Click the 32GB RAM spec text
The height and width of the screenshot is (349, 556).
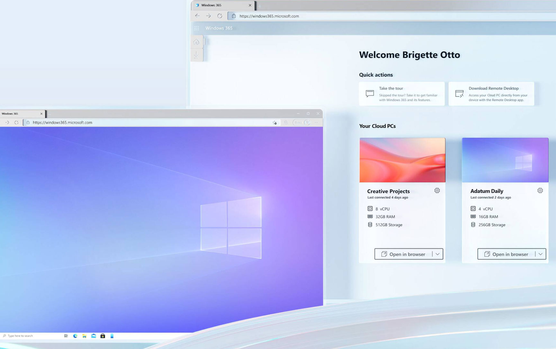385,217
